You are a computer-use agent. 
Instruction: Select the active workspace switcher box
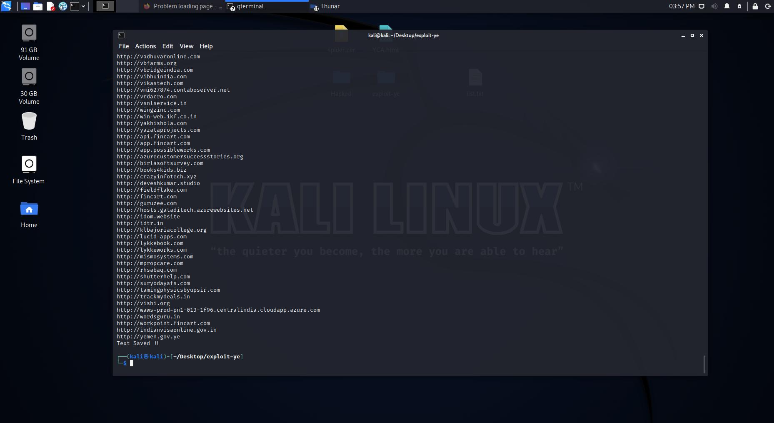[105, 6]
